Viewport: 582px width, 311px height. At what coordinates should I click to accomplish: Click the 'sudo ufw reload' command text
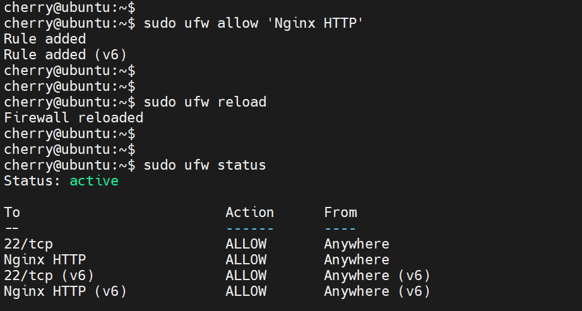point(205,102)
